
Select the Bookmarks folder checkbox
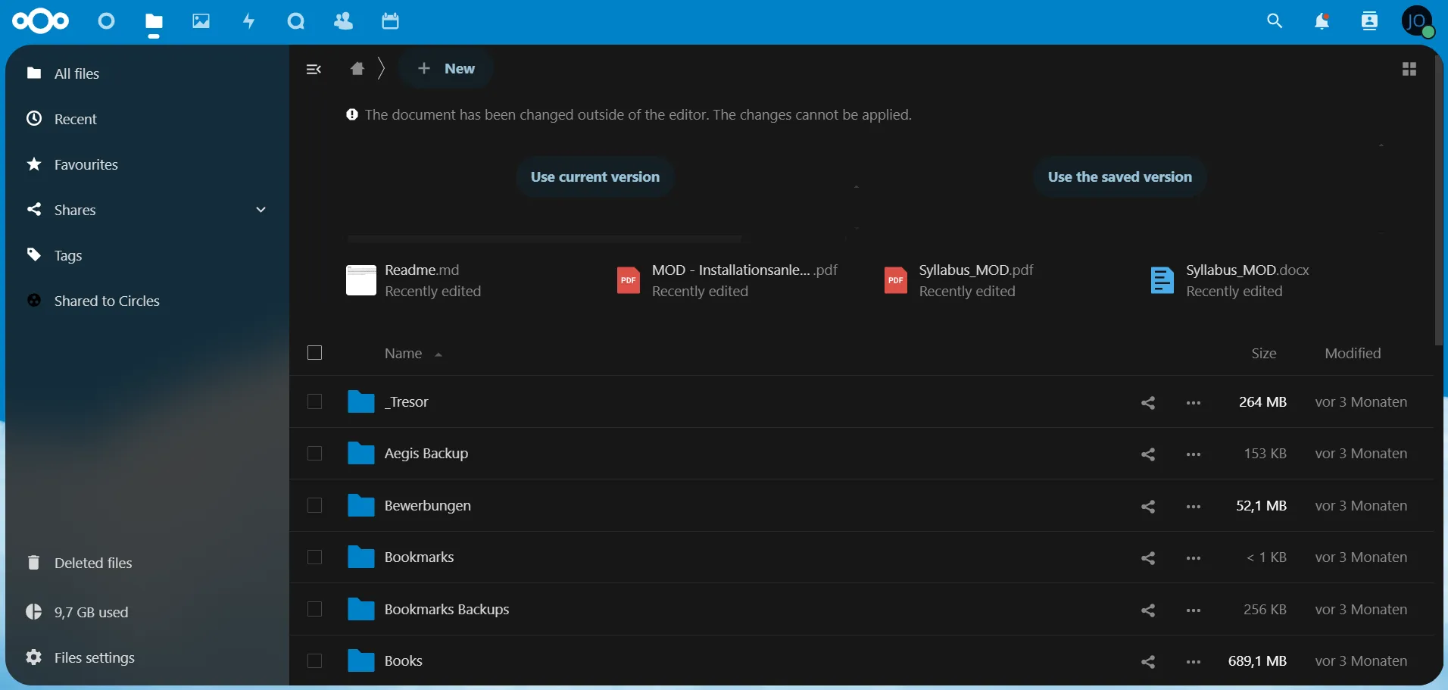(315, 558)
